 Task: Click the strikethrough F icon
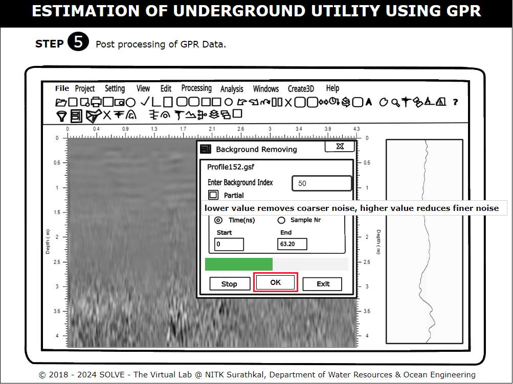click(x=119, y=114)
